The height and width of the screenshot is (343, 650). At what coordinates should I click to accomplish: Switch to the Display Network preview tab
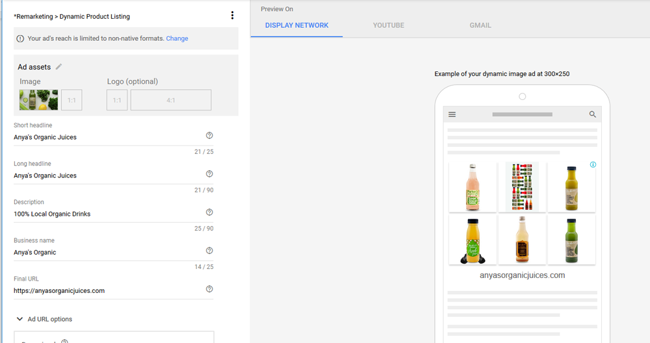(x=297, y=25)
